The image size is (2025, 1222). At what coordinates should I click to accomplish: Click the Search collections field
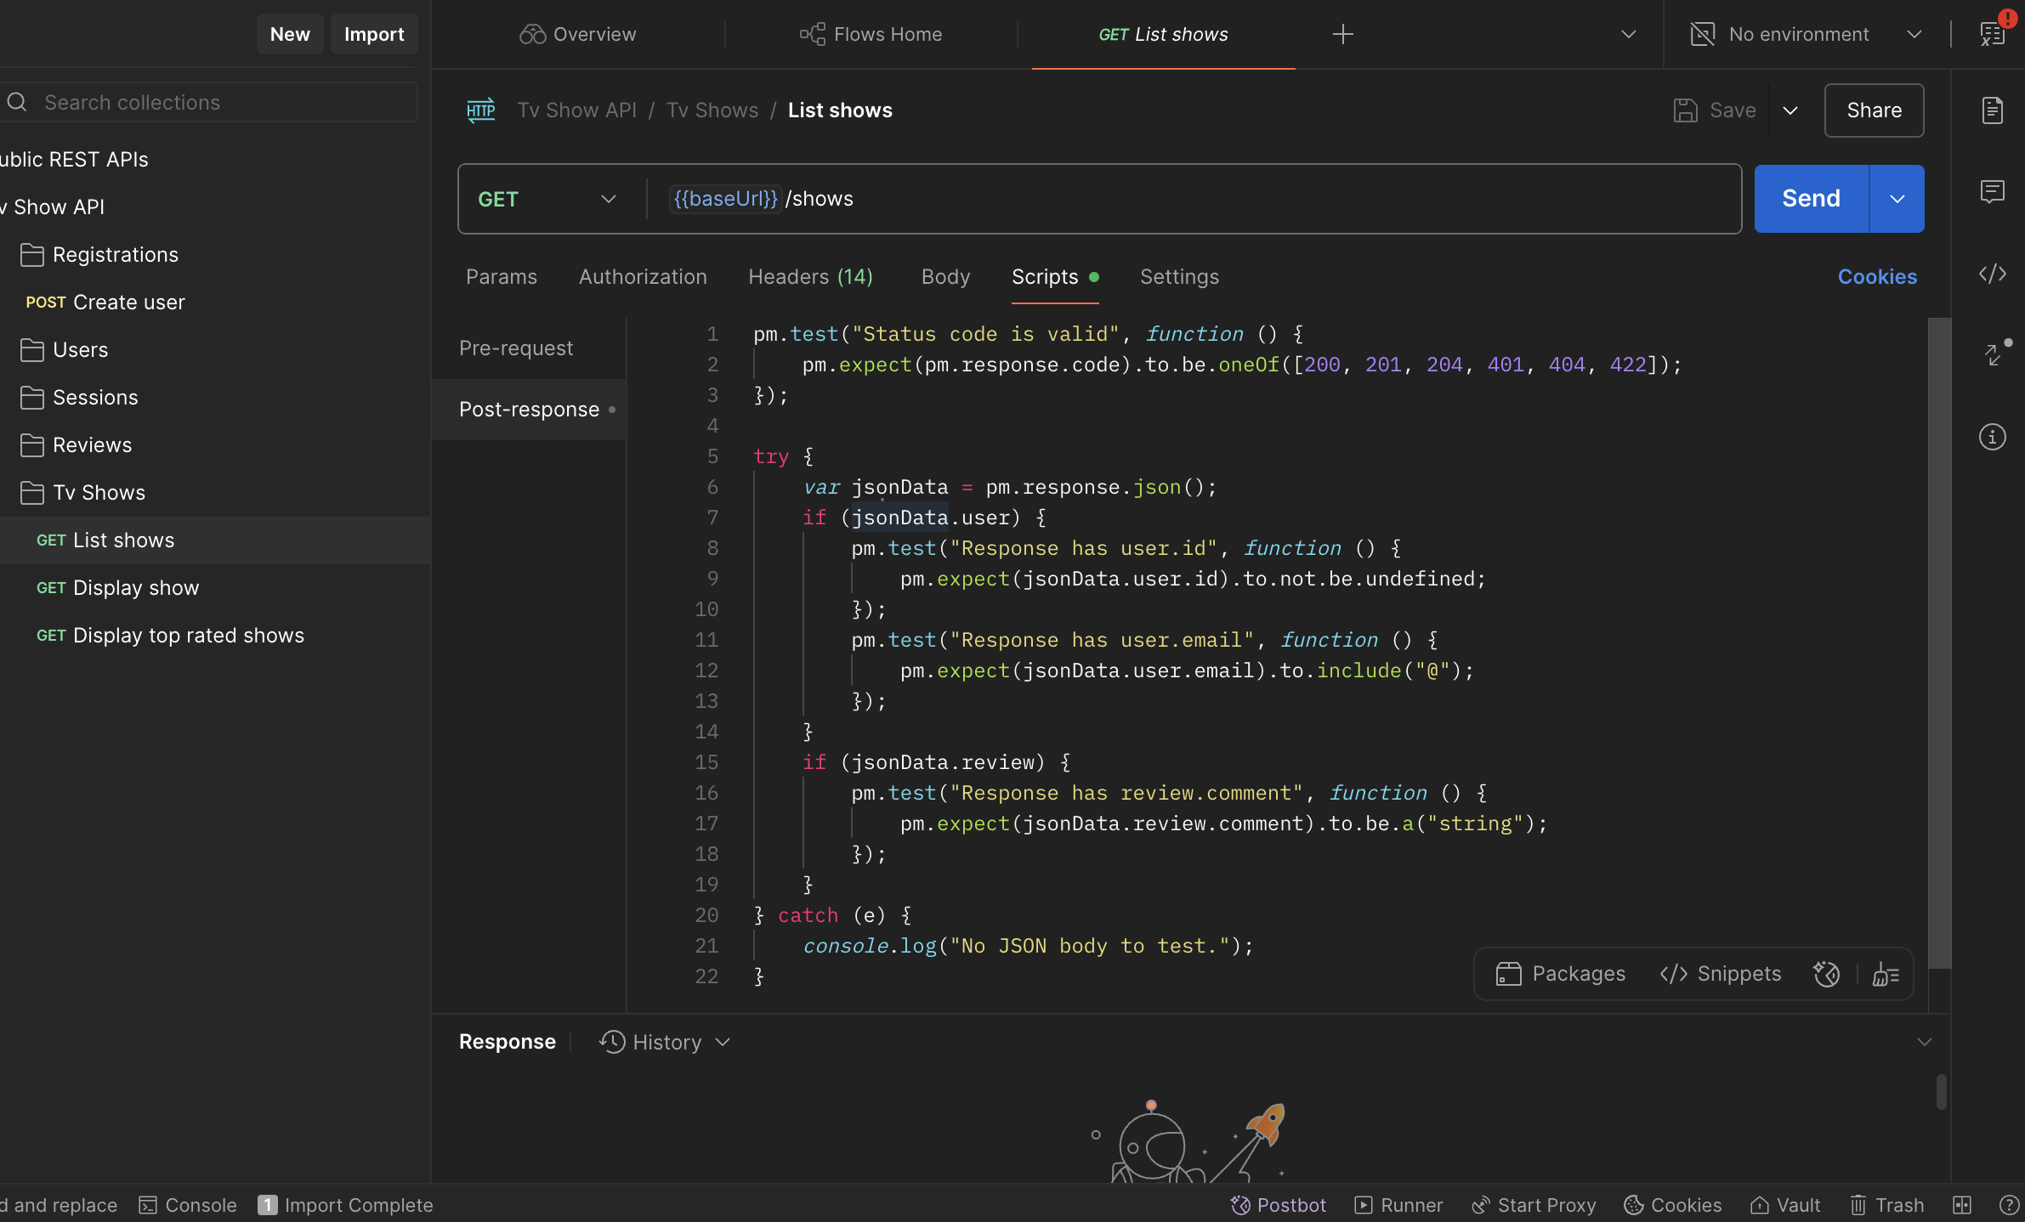pyautogui.click(x=209, y=102)
